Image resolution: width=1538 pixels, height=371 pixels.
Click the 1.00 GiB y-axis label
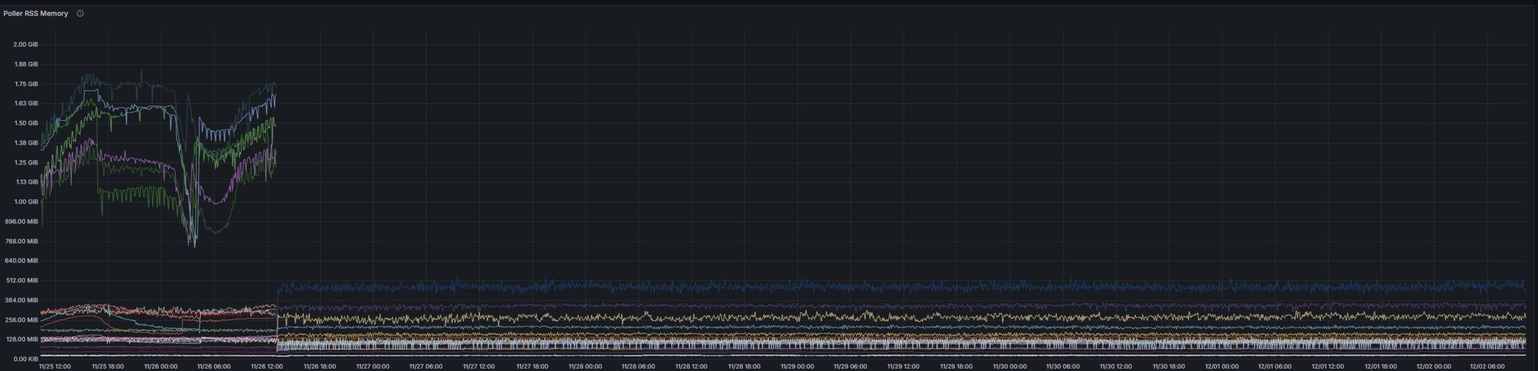26,202
